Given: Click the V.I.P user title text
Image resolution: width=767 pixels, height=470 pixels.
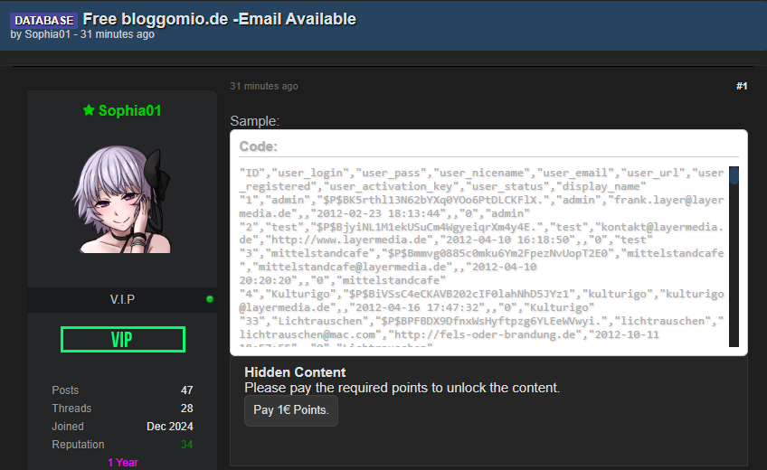Looking at the screenshot, I should click(x=122, y=299).
